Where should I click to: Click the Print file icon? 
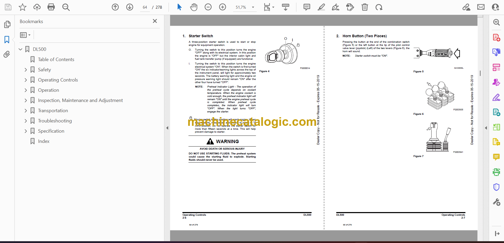click(x=51, y=7)
